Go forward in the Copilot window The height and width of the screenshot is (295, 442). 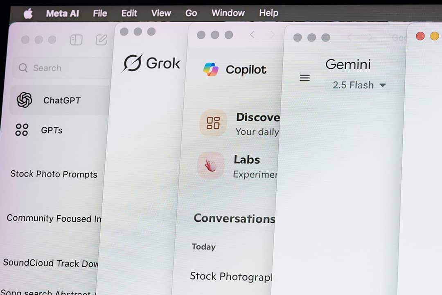pyautogui.click(x=272, y=35)
